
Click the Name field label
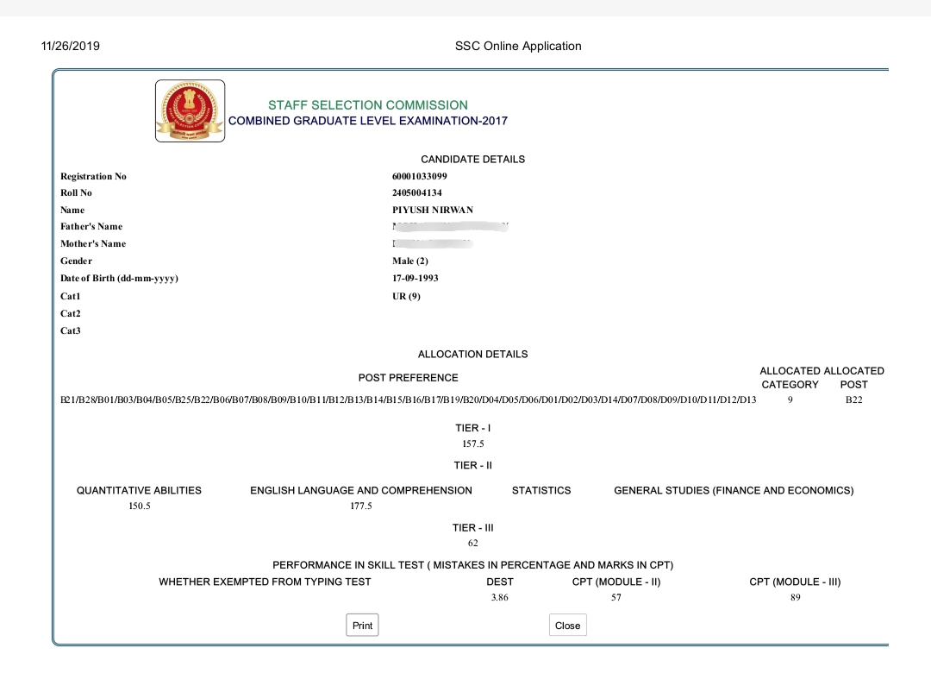tap(72, 210)
